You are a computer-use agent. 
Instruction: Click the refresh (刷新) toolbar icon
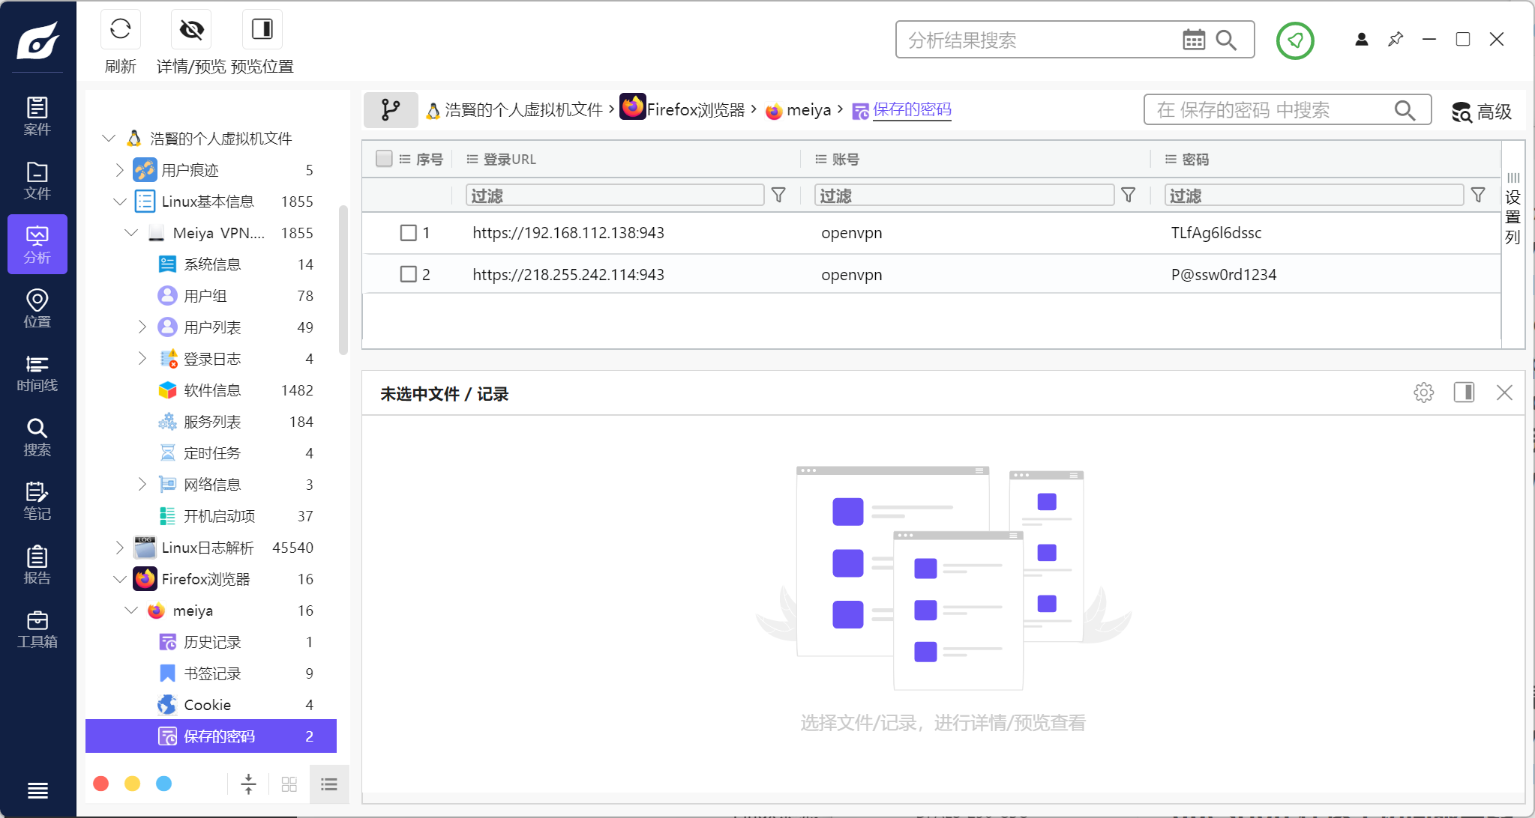click(120, 30)
